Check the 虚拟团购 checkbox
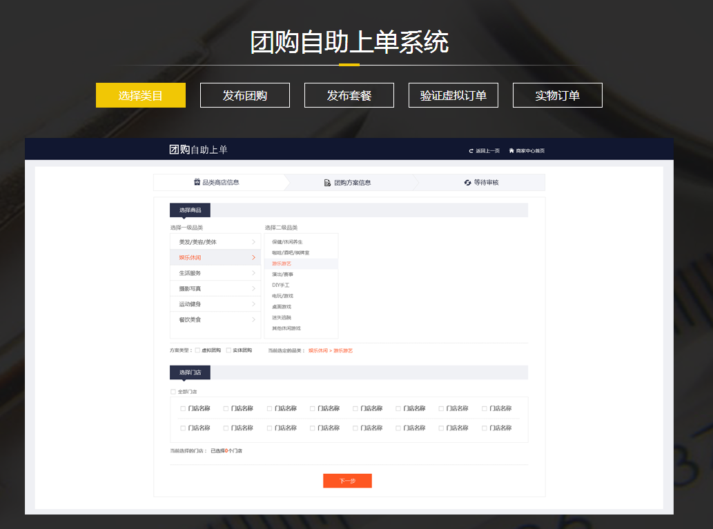This screenshot has height=529, width=713. (197, 350)
